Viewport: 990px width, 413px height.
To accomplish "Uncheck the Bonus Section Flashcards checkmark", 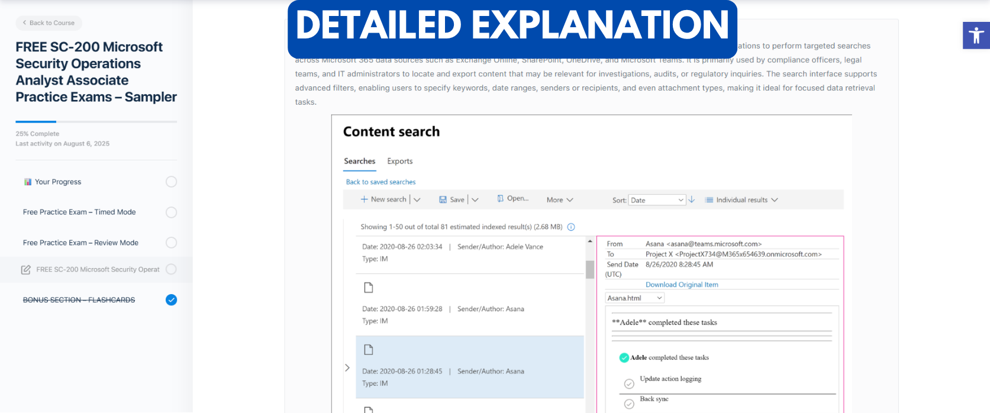I will [171, 300].
